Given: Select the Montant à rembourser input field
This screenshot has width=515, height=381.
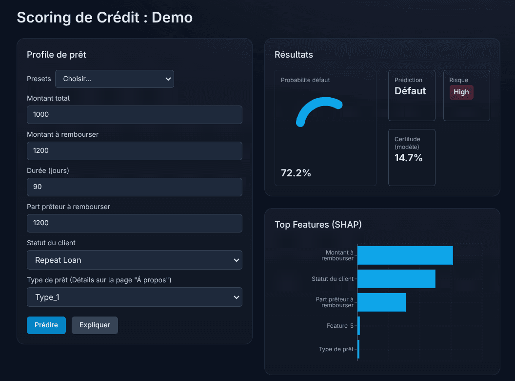Looking at the screenshot, I should click(x=135, y=151).
